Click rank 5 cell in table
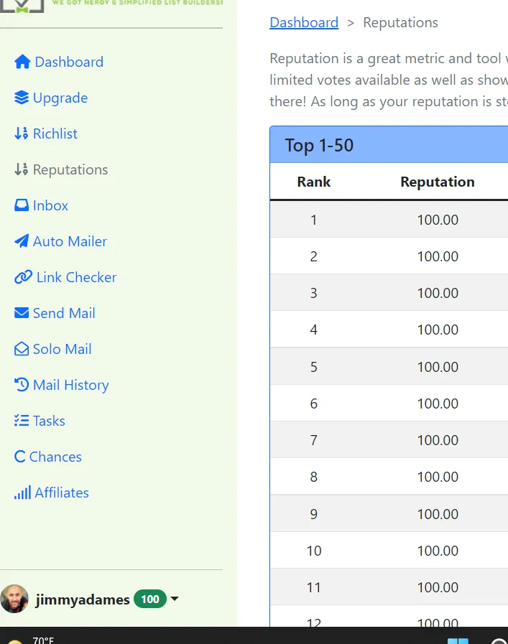The width and height of the screenshot is (508, 644). pos(313,367)
